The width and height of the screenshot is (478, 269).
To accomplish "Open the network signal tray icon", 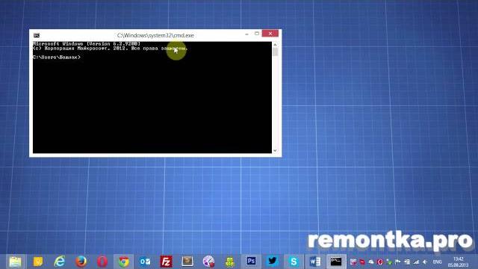I will 416,262.
